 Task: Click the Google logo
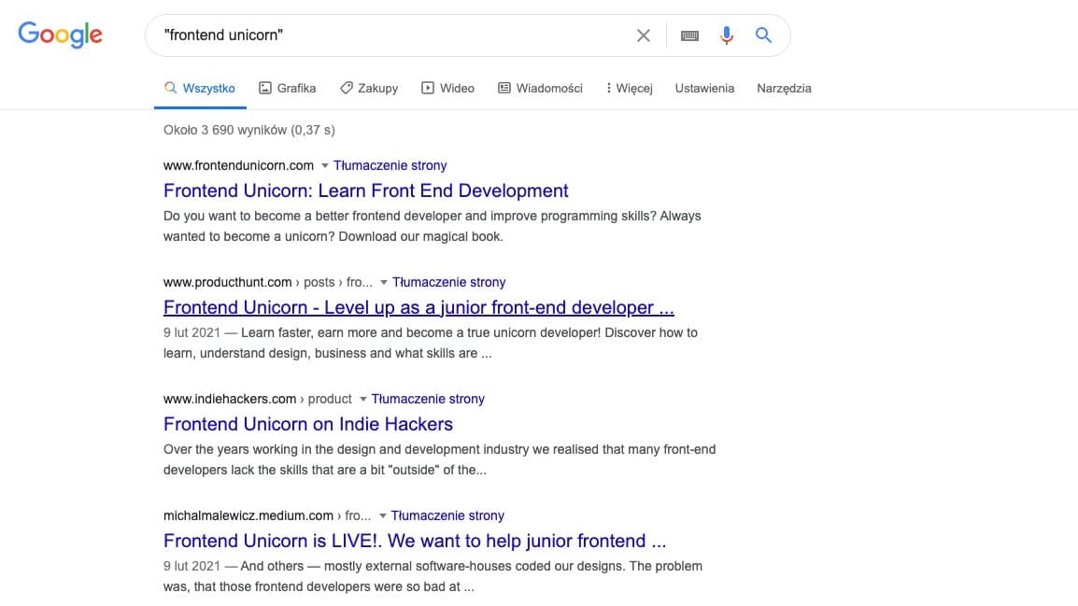point(61,35)
